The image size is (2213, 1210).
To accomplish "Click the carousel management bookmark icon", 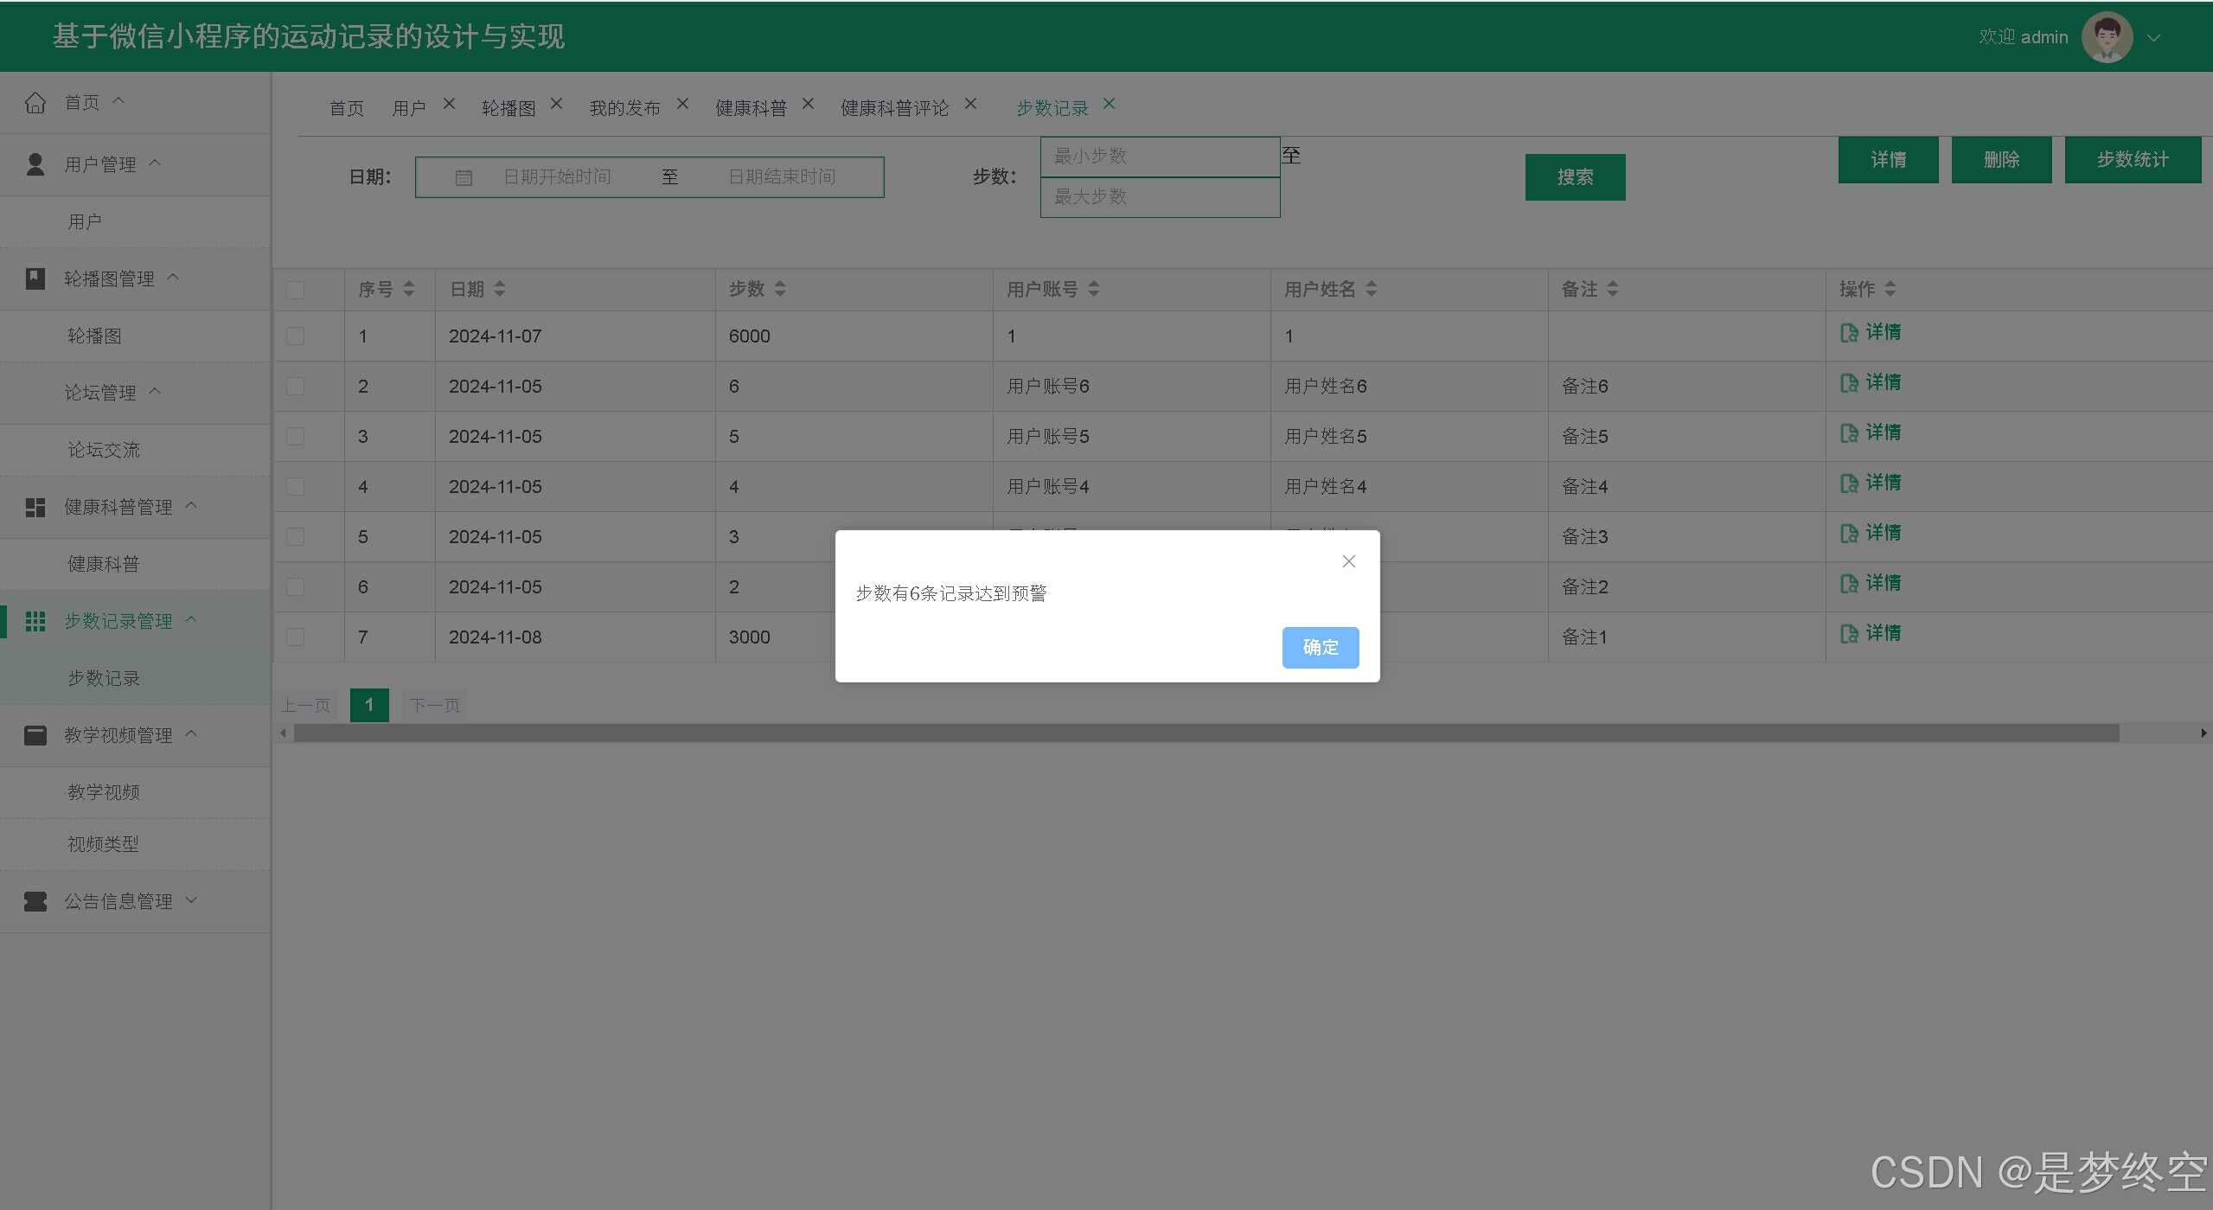I will click(x=35, y=278).
